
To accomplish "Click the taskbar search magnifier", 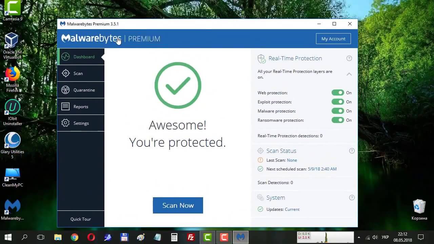I will [x=24, y=237].
